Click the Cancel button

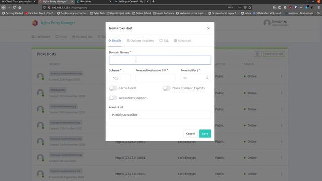(190, 134)
